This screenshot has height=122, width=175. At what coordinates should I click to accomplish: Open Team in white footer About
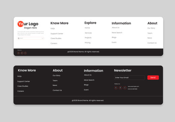pos(150,33)
